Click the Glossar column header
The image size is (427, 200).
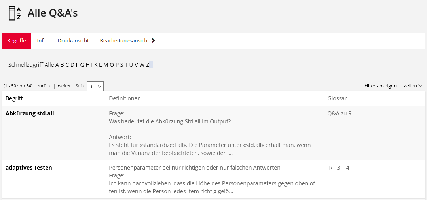tap(337, 98)
